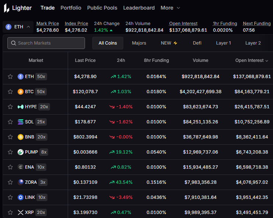Click the XRP coin icon
Image resolution: width=273 pixels, height=218 pixels.
click(x=21, y=212)
